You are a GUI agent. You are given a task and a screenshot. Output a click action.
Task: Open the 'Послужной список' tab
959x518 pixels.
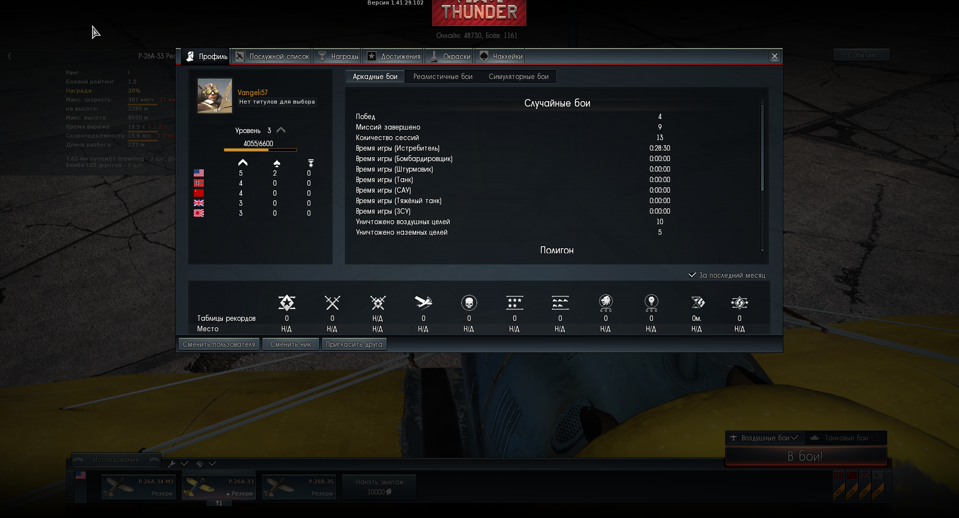click(x=272, y=57)
